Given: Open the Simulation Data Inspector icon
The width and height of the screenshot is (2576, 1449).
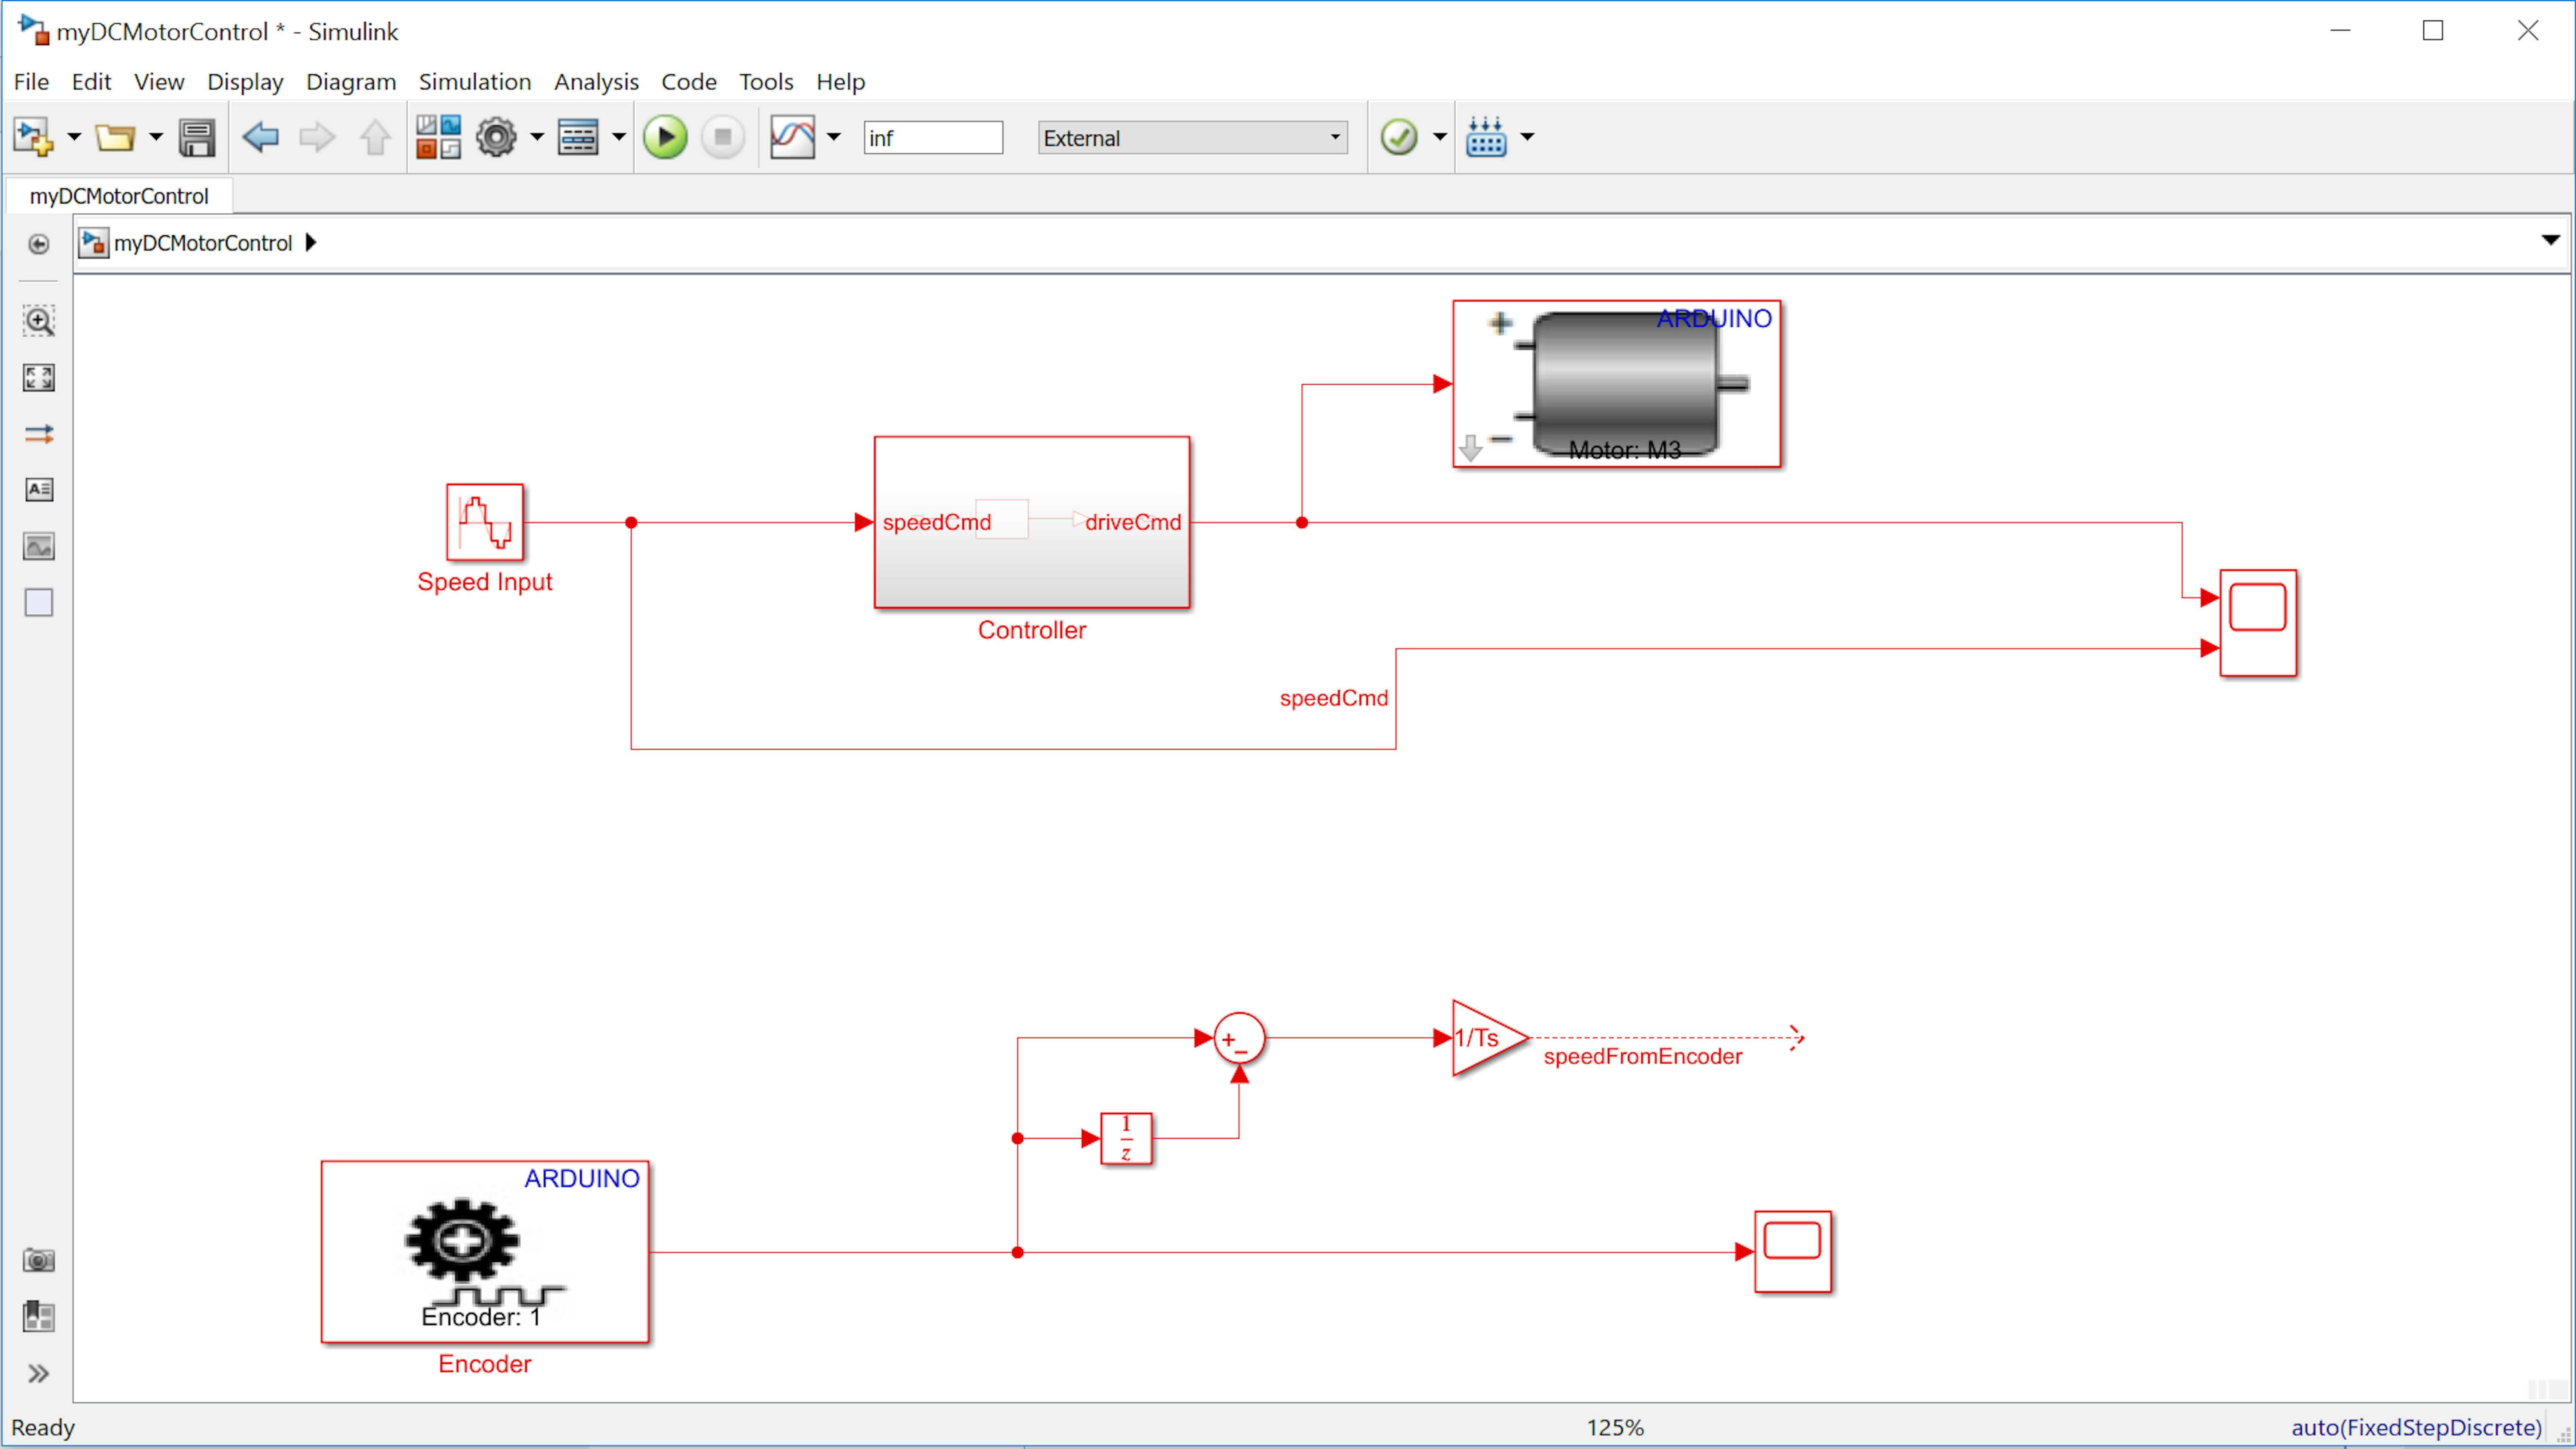Looking at the screenshot, I should (x=793, y=137).
